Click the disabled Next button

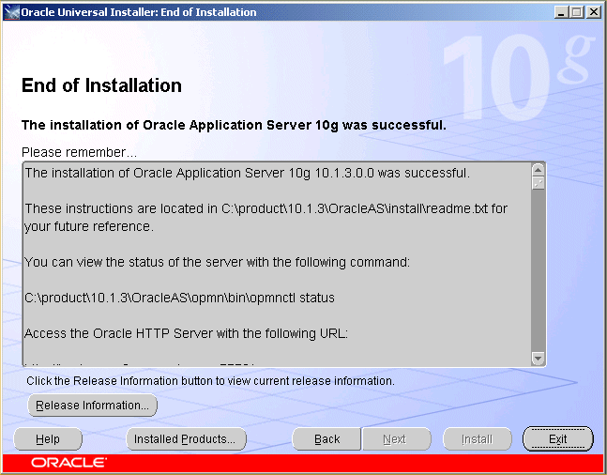pyautogui.click(x=396, y=439)
